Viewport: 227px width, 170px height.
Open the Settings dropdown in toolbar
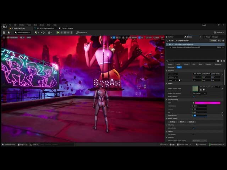pyautogui.click(x=218, y=33)
